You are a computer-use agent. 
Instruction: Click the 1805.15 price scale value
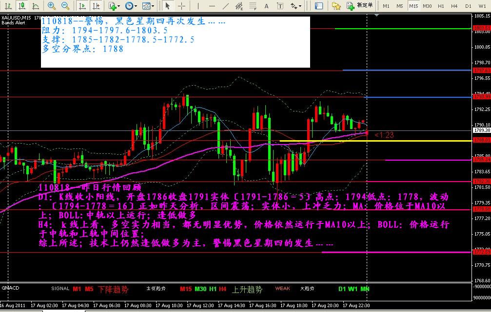click(482, 16)
